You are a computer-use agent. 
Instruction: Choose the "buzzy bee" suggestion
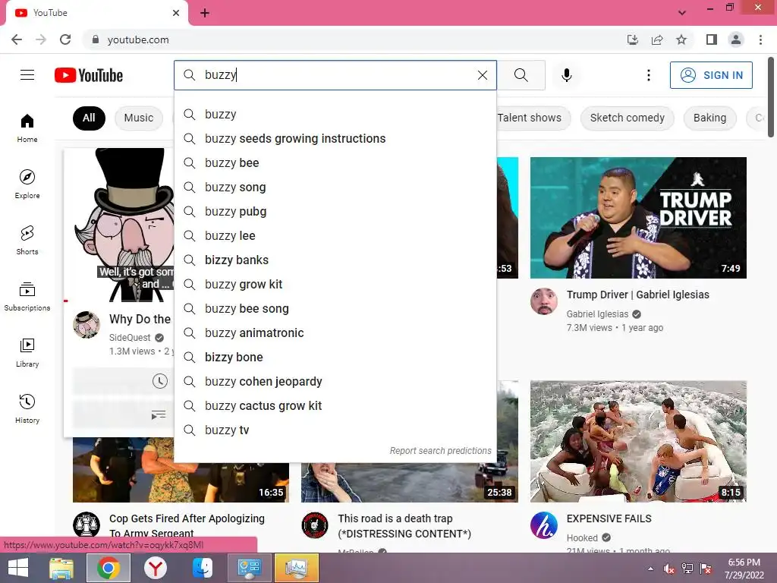click(335, 162)
